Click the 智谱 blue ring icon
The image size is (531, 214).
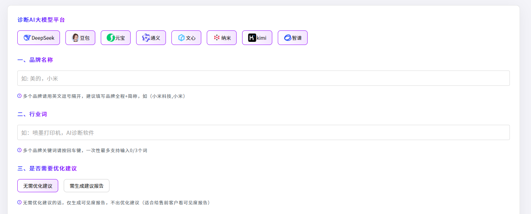click(287, 38)
